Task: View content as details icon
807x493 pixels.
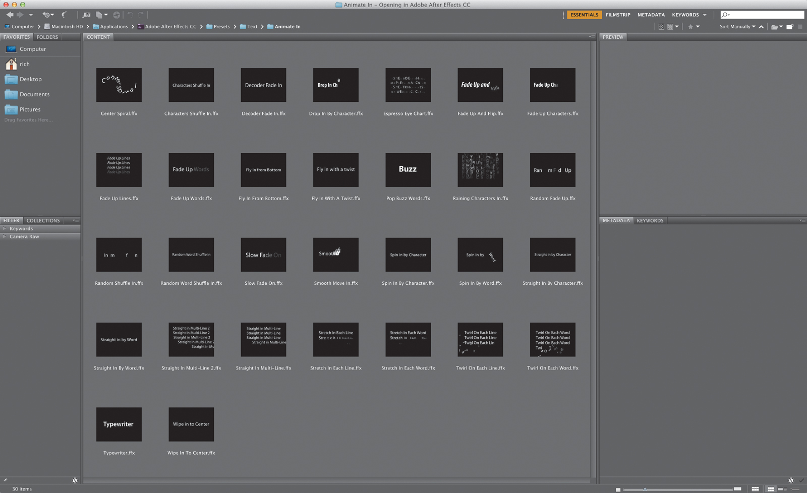Action: 783,489
